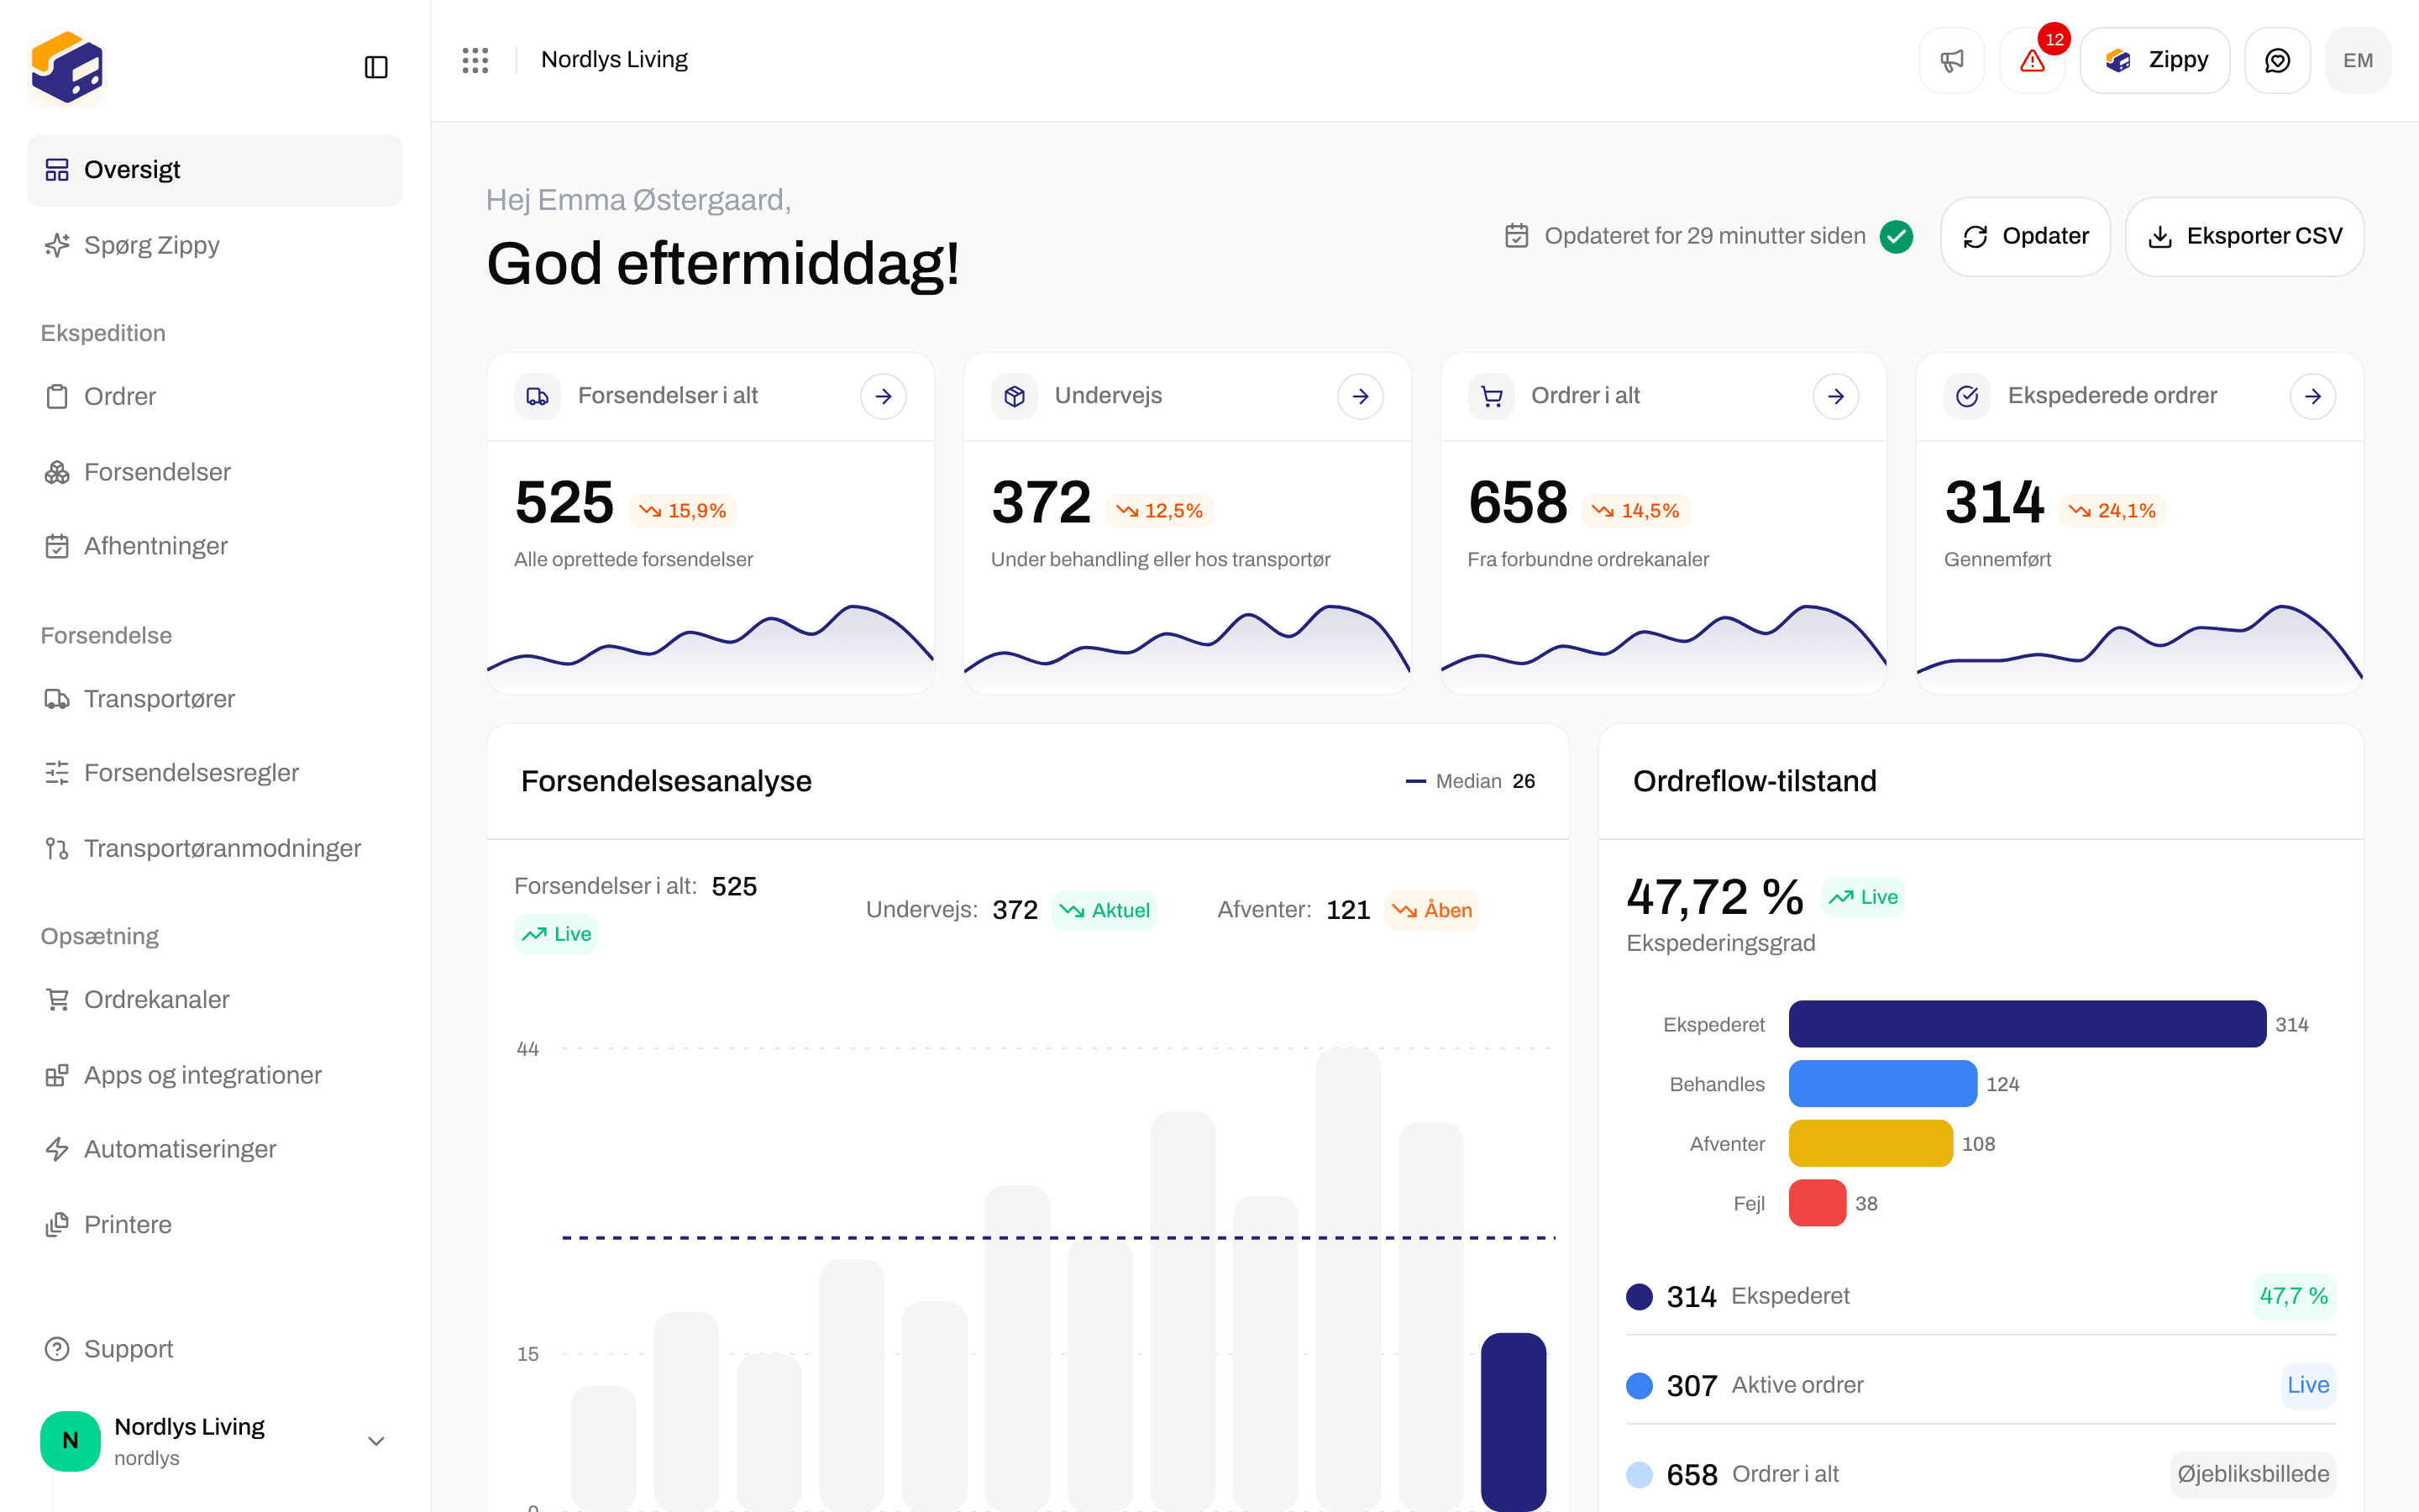The image size is (2419, 1512).
Task: Click the dark blue Ekspederet bar
Action: 2027,1024
